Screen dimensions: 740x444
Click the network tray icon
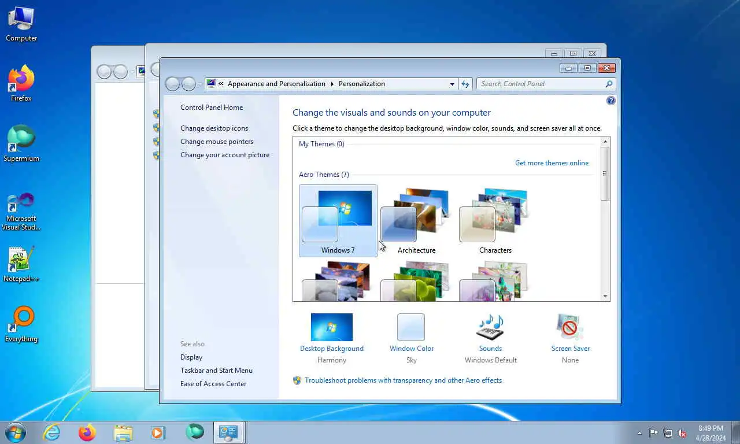[668, 433]
